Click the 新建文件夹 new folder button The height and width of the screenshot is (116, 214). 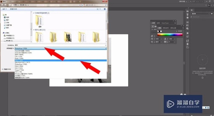13,9
